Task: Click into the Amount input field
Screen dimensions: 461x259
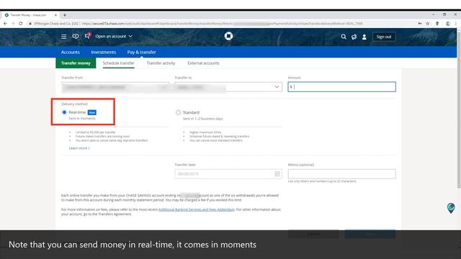Action: click(341, 87)
